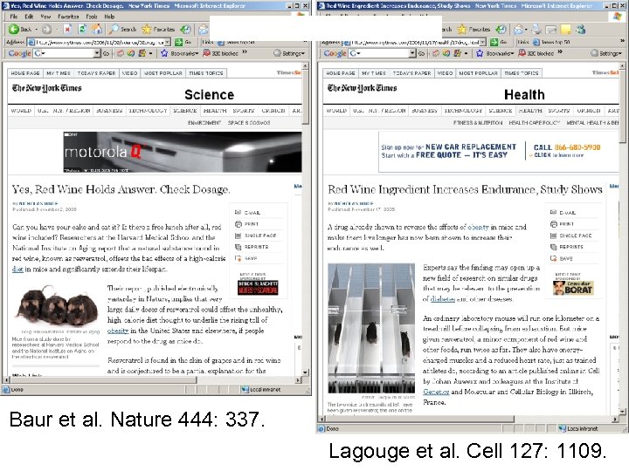Expand address bar dropdown in Science window

pos(168,42)
